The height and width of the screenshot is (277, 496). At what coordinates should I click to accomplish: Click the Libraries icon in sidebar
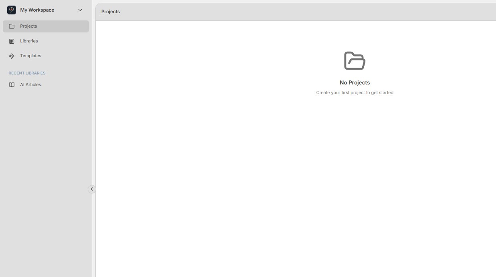pos(12,41)
